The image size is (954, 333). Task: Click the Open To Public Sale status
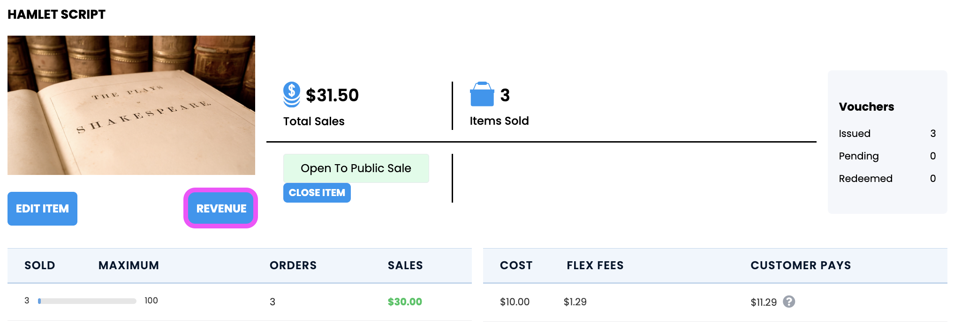356,168
